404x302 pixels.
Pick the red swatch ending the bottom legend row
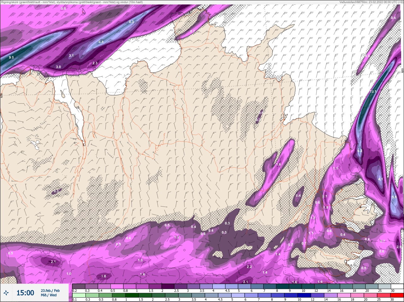point(397,295)
